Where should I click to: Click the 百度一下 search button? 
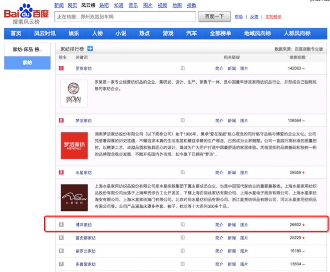pyautogui.click(x=214, y=16)
